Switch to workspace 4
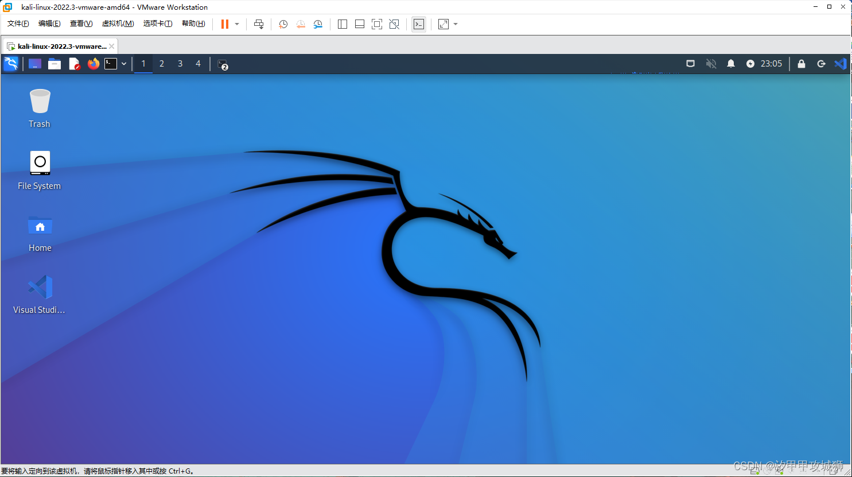 (x=198, y=64)
